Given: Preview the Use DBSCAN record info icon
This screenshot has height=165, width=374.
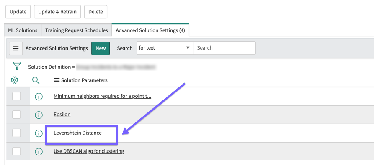Looking at the screenshot, I should pos(39,151).
